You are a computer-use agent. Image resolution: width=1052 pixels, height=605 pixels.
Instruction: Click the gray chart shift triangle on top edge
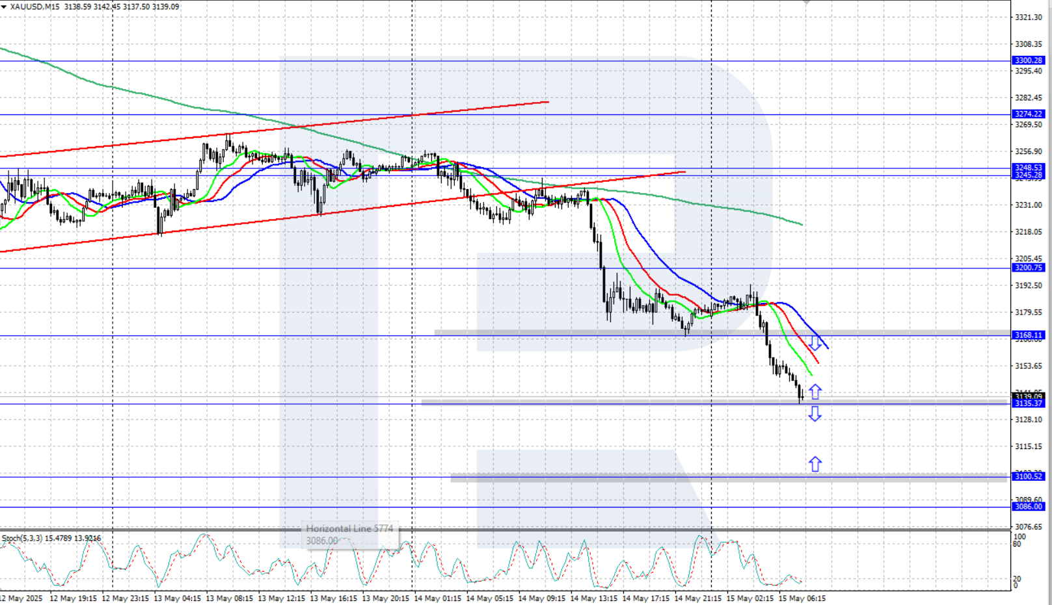[x=807, y=3]
